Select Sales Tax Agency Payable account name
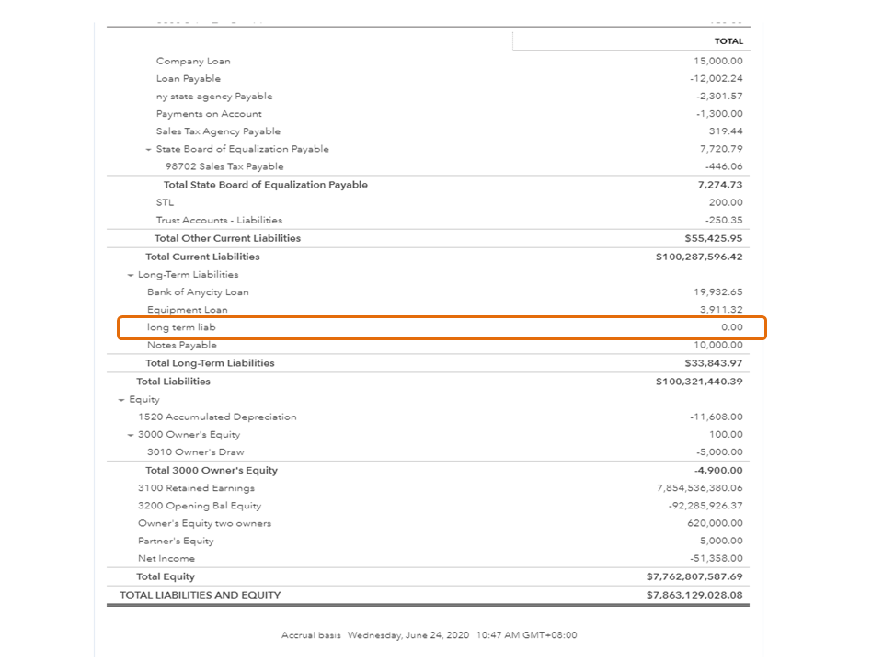The image size is (883, 662). 218,131
